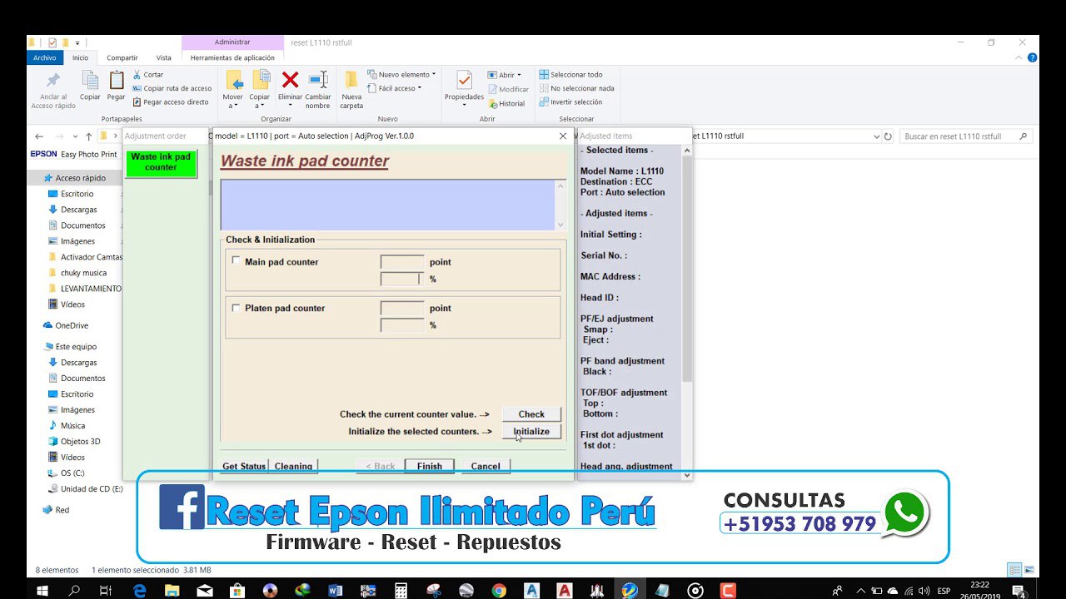This screenshot has height=599, width=1066.
Task: Click Nueva carpeta folder icon
Action: pos(351,81)
